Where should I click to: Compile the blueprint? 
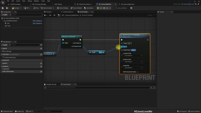pyautogui.click(x=15, y=8)
